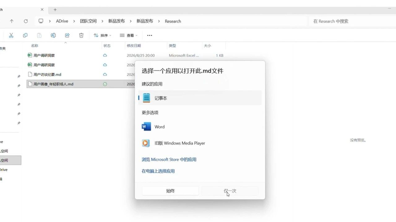Viewport: 396px width, 222px height.
Task: Click the Delete trash can icon
Action: tap(81, 36)
